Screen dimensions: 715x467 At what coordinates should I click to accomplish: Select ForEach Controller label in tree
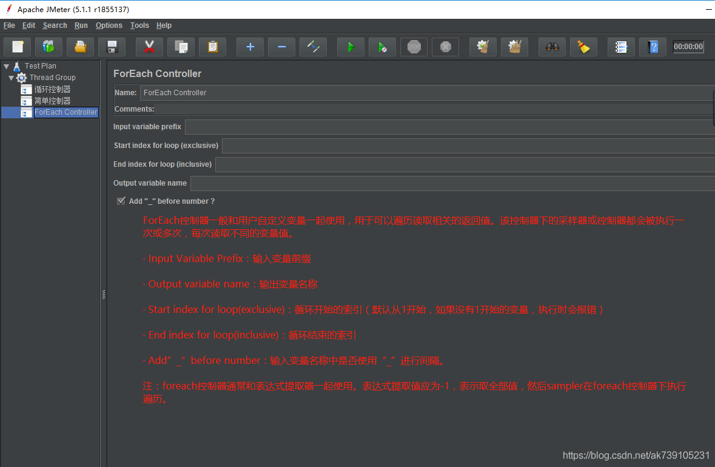66,112
